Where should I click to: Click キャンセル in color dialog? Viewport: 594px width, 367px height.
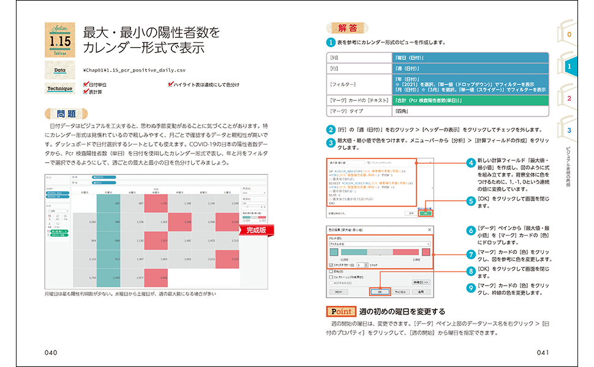click(400, 292)
